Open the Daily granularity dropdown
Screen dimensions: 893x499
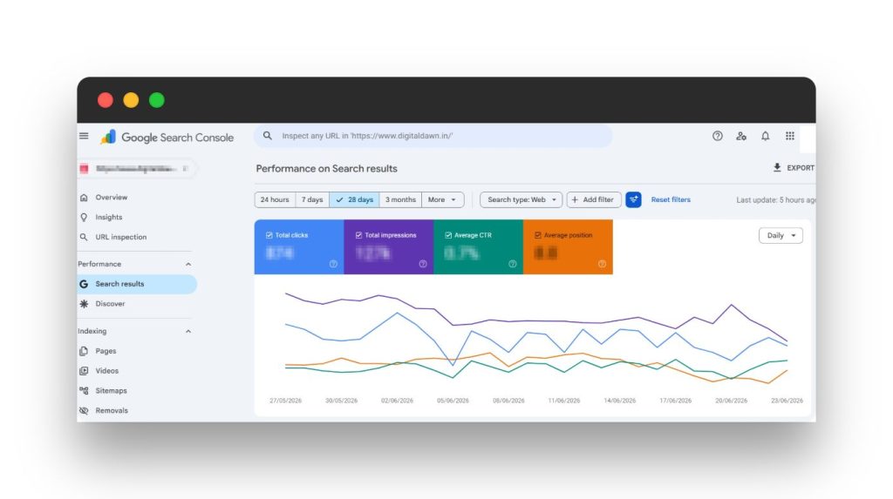[781, 235]
